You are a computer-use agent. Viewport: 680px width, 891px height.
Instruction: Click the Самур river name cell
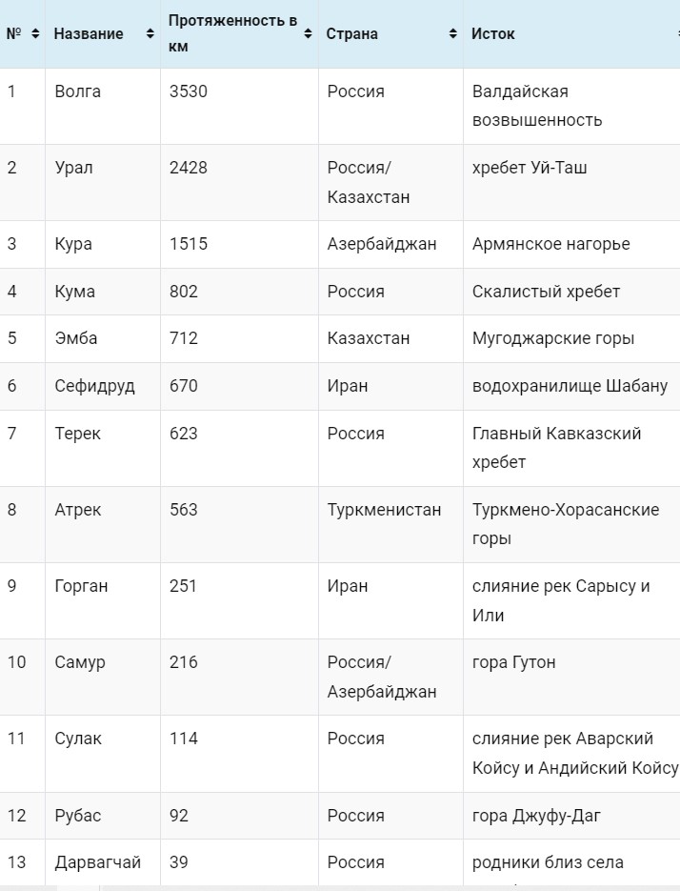tap(80, 662)
